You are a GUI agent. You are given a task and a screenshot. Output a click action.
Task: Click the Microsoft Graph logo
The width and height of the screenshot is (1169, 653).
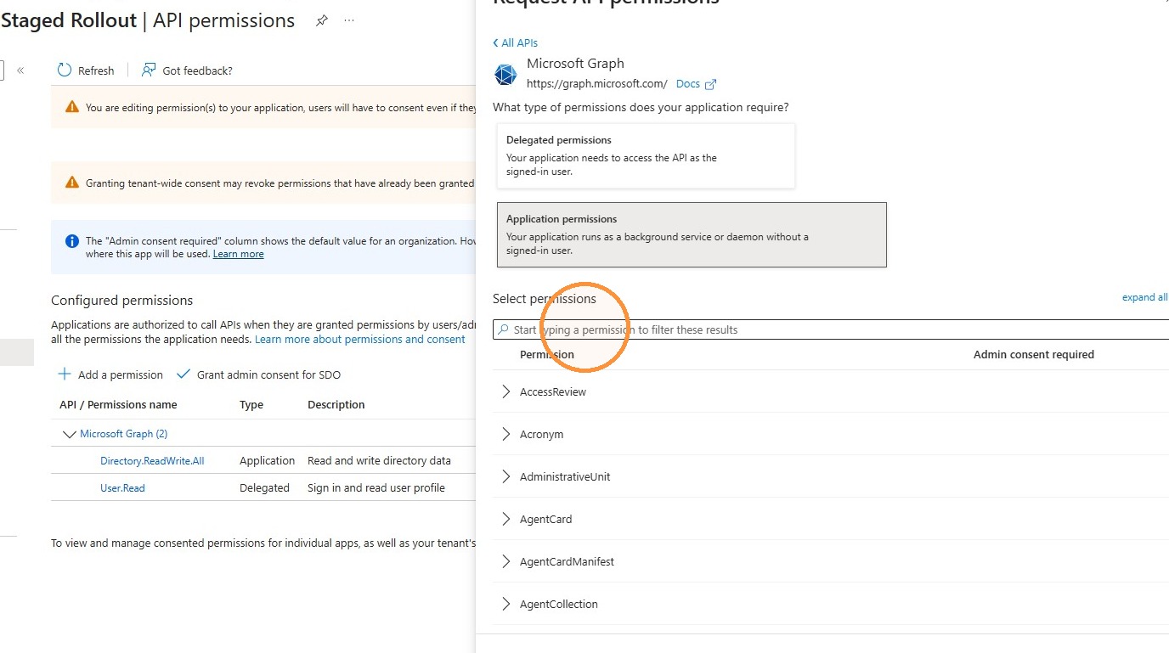click(x=505, y=75)
